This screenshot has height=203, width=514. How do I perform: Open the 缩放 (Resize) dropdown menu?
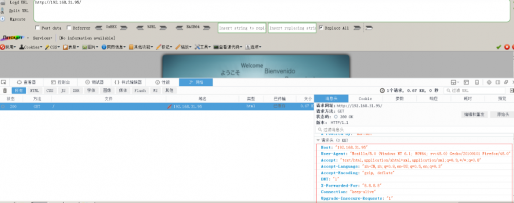click(x=183, y=47)
